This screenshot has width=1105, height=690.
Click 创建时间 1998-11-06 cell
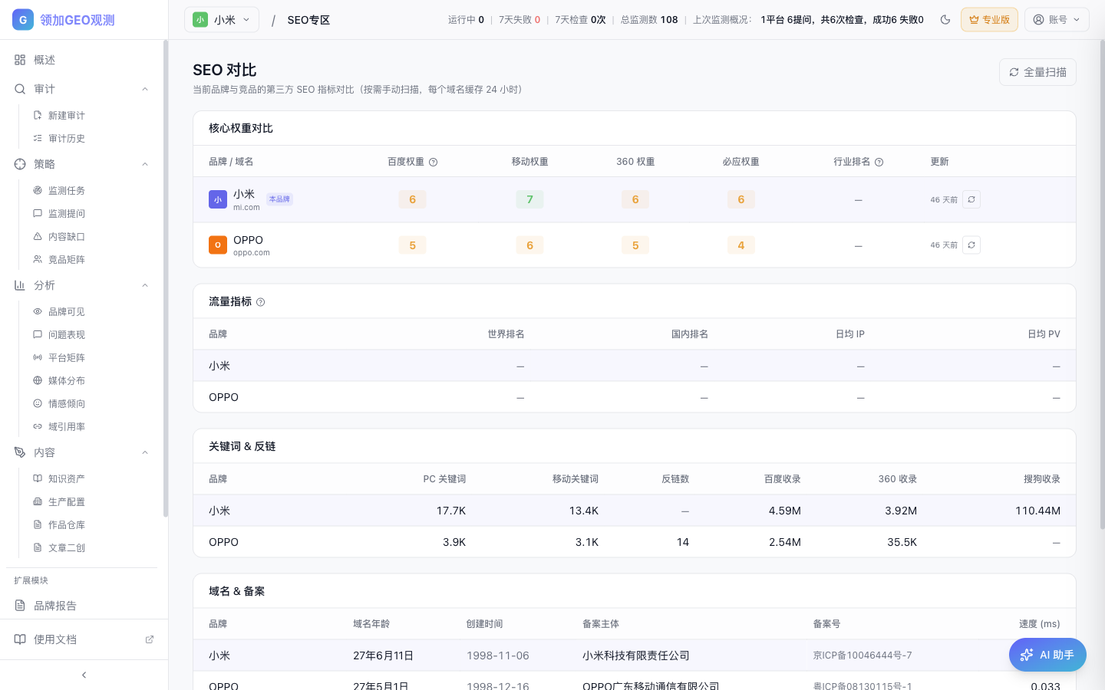498,655
